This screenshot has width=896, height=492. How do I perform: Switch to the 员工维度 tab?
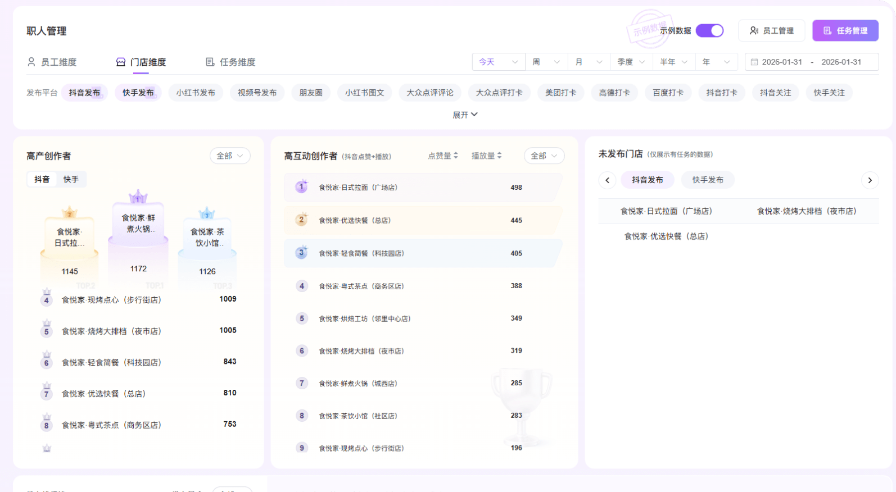pyautogui.click(x=52, y=62)
